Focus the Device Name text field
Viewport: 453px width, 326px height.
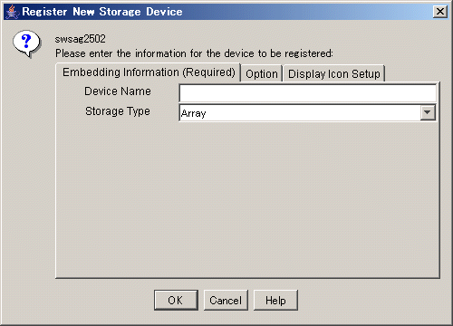point(308,93)
